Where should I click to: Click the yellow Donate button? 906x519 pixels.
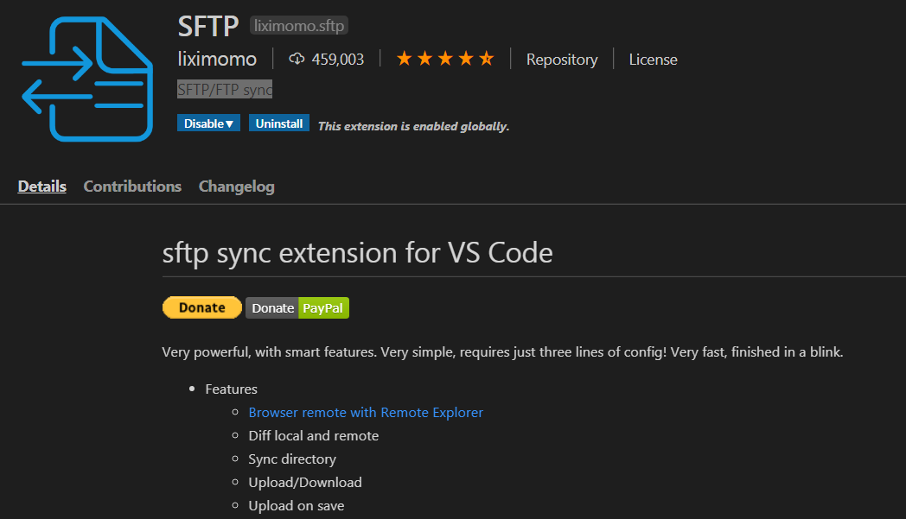coord(201,307)
